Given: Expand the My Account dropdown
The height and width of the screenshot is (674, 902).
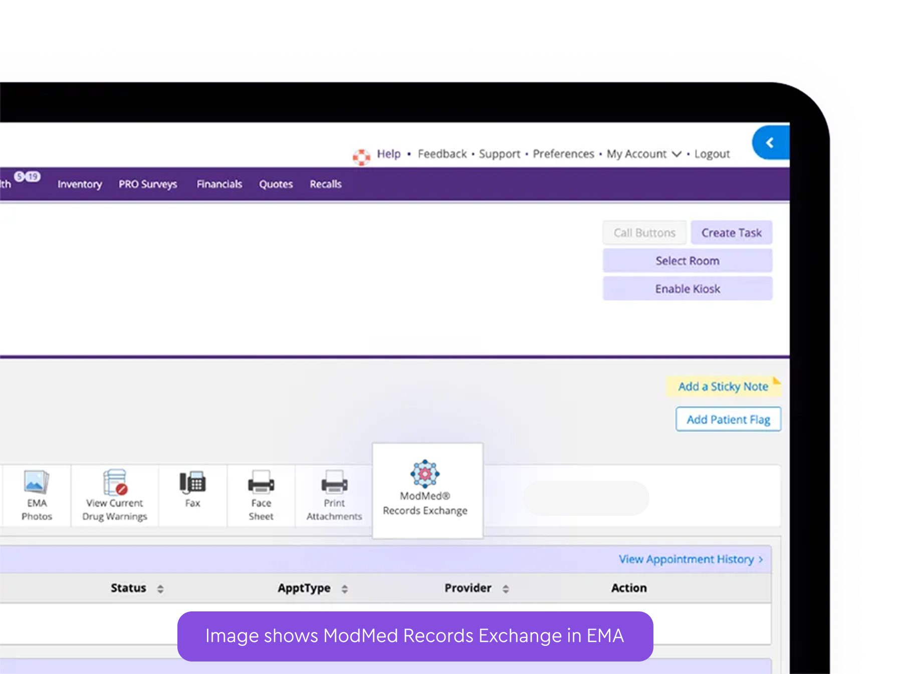Looking at the screenshot, I should point(644,154).
